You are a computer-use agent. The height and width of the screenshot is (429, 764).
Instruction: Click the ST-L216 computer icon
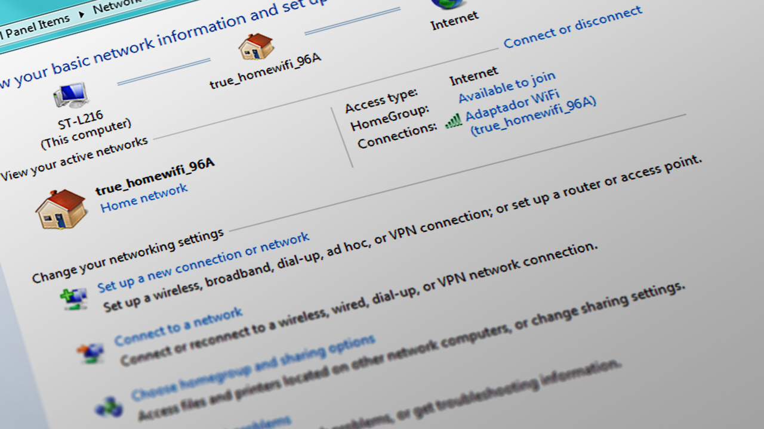pos(71,95)
